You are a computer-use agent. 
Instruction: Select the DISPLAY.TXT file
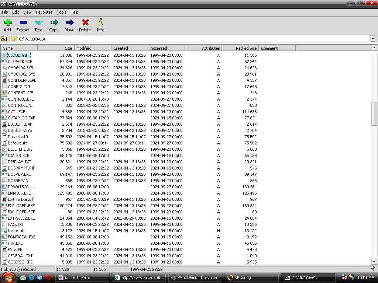20,162
